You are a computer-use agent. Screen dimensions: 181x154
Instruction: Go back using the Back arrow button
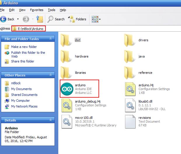[x=3, y=19]
